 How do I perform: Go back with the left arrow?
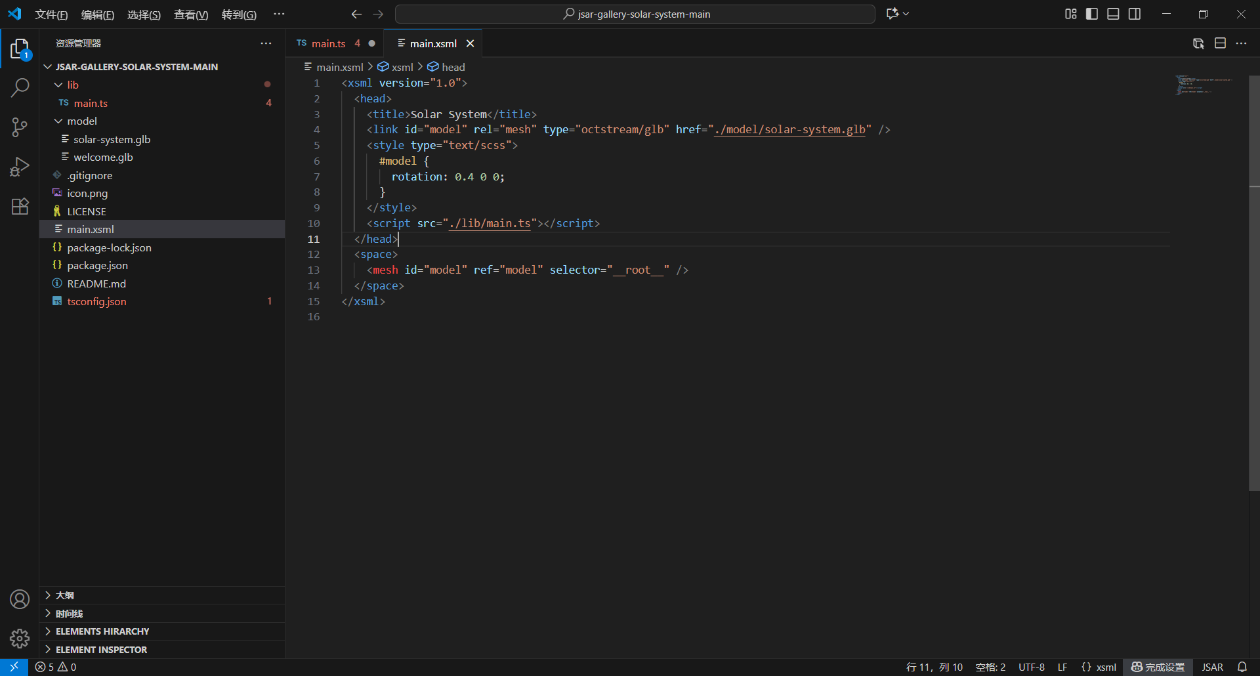coord(356,14)
